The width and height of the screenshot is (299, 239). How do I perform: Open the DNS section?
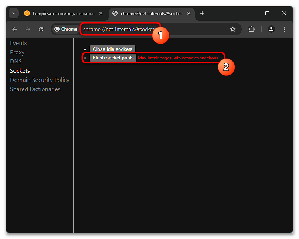pyautogui.click(x=16, y=62)
